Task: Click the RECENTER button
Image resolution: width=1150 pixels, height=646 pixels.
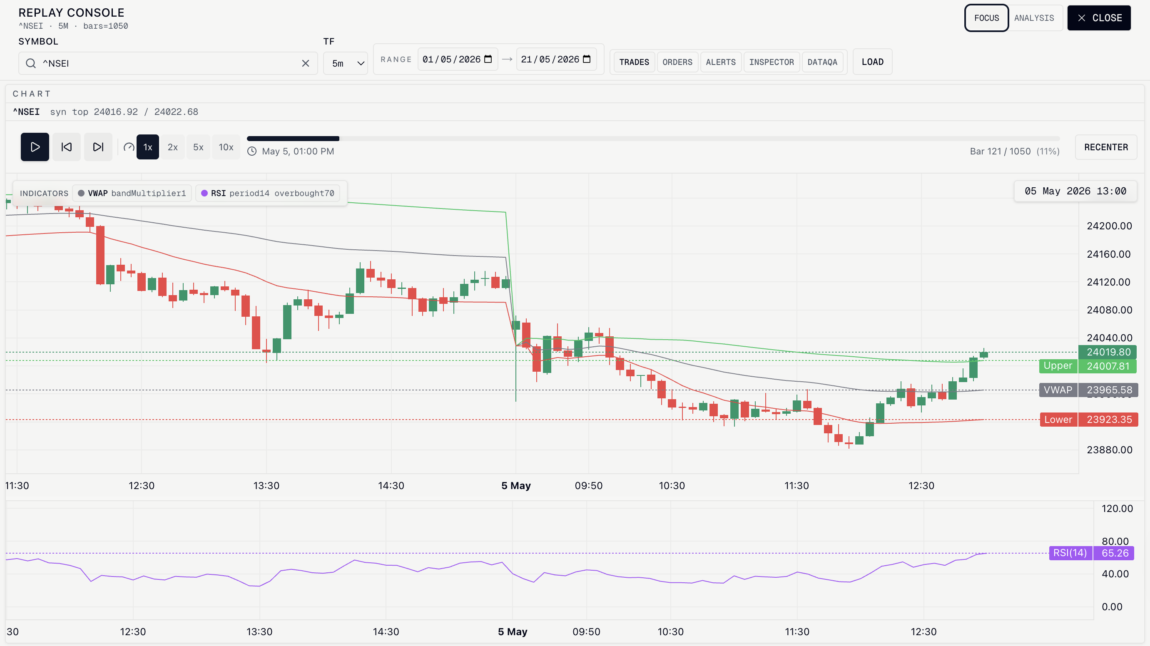Action: point(1106,147)
